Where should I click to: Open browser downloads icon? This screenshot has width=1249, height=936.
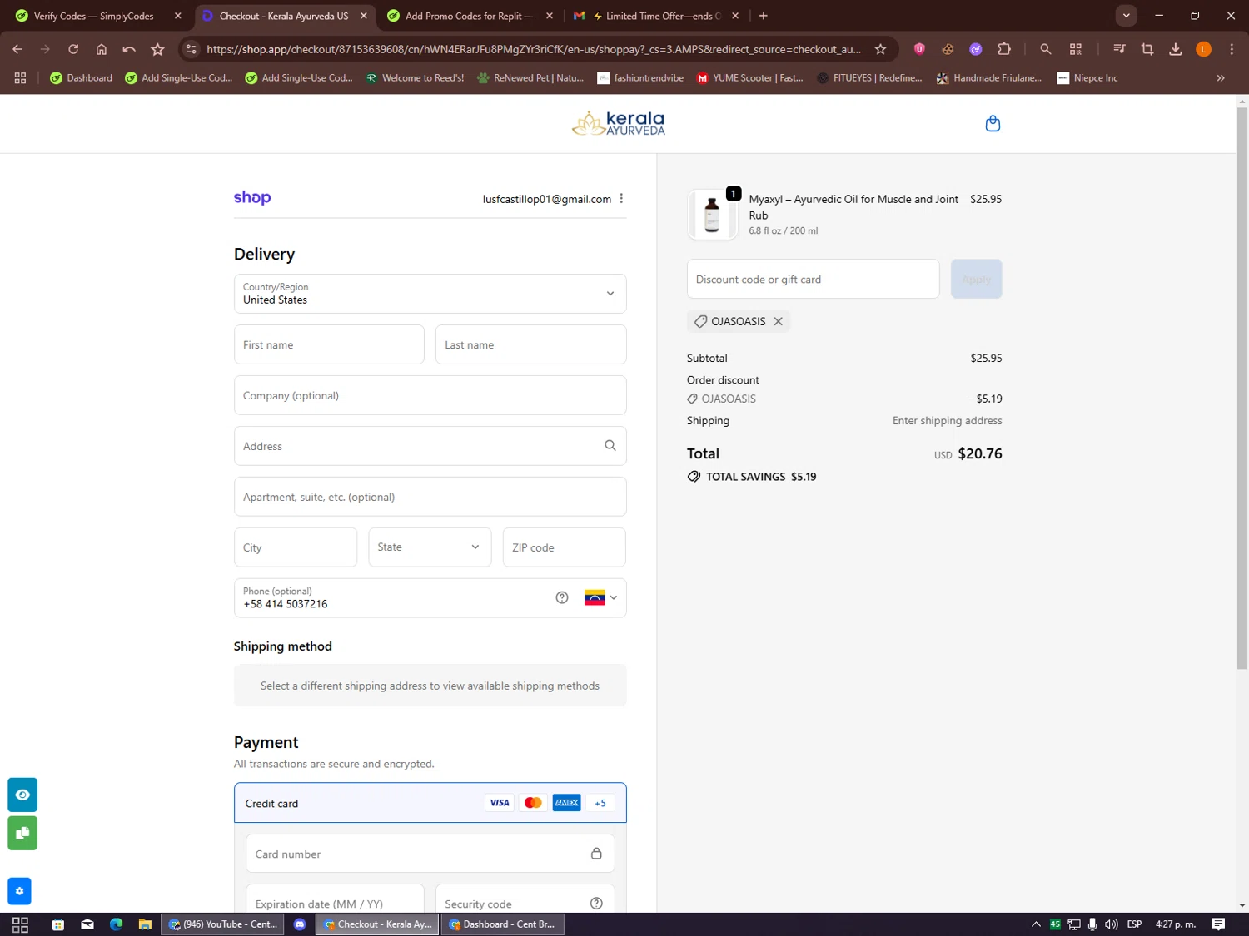click(1176, 49)
